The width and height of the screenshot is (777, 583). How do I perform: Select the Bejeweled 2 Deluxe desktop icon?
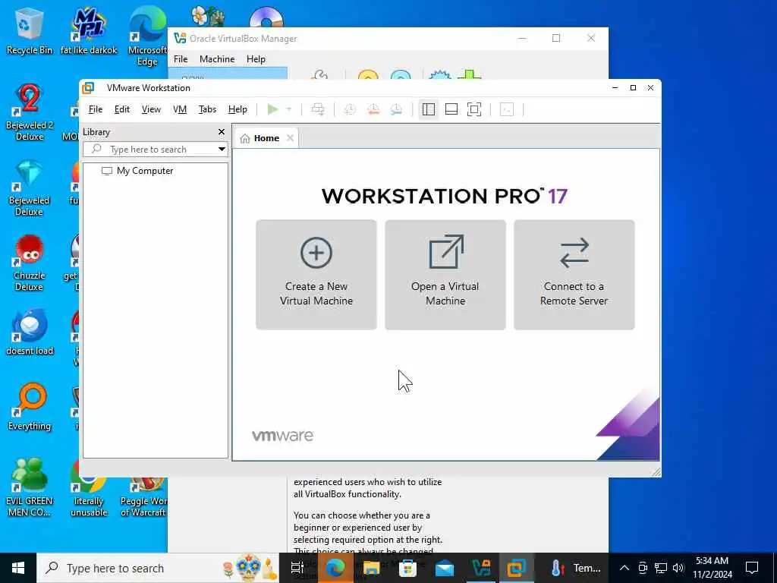pyautogui.click(x=30, y=112)
